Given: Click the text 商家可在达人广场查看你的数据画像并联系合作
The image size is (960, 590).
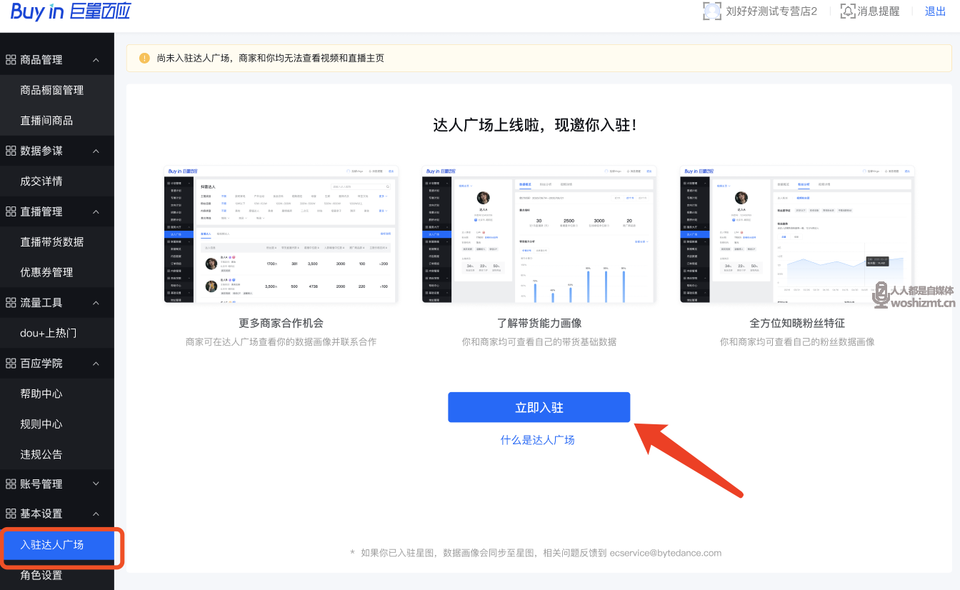Looking at the screenshot, I should pyautogui.click(x=281, y=342).
